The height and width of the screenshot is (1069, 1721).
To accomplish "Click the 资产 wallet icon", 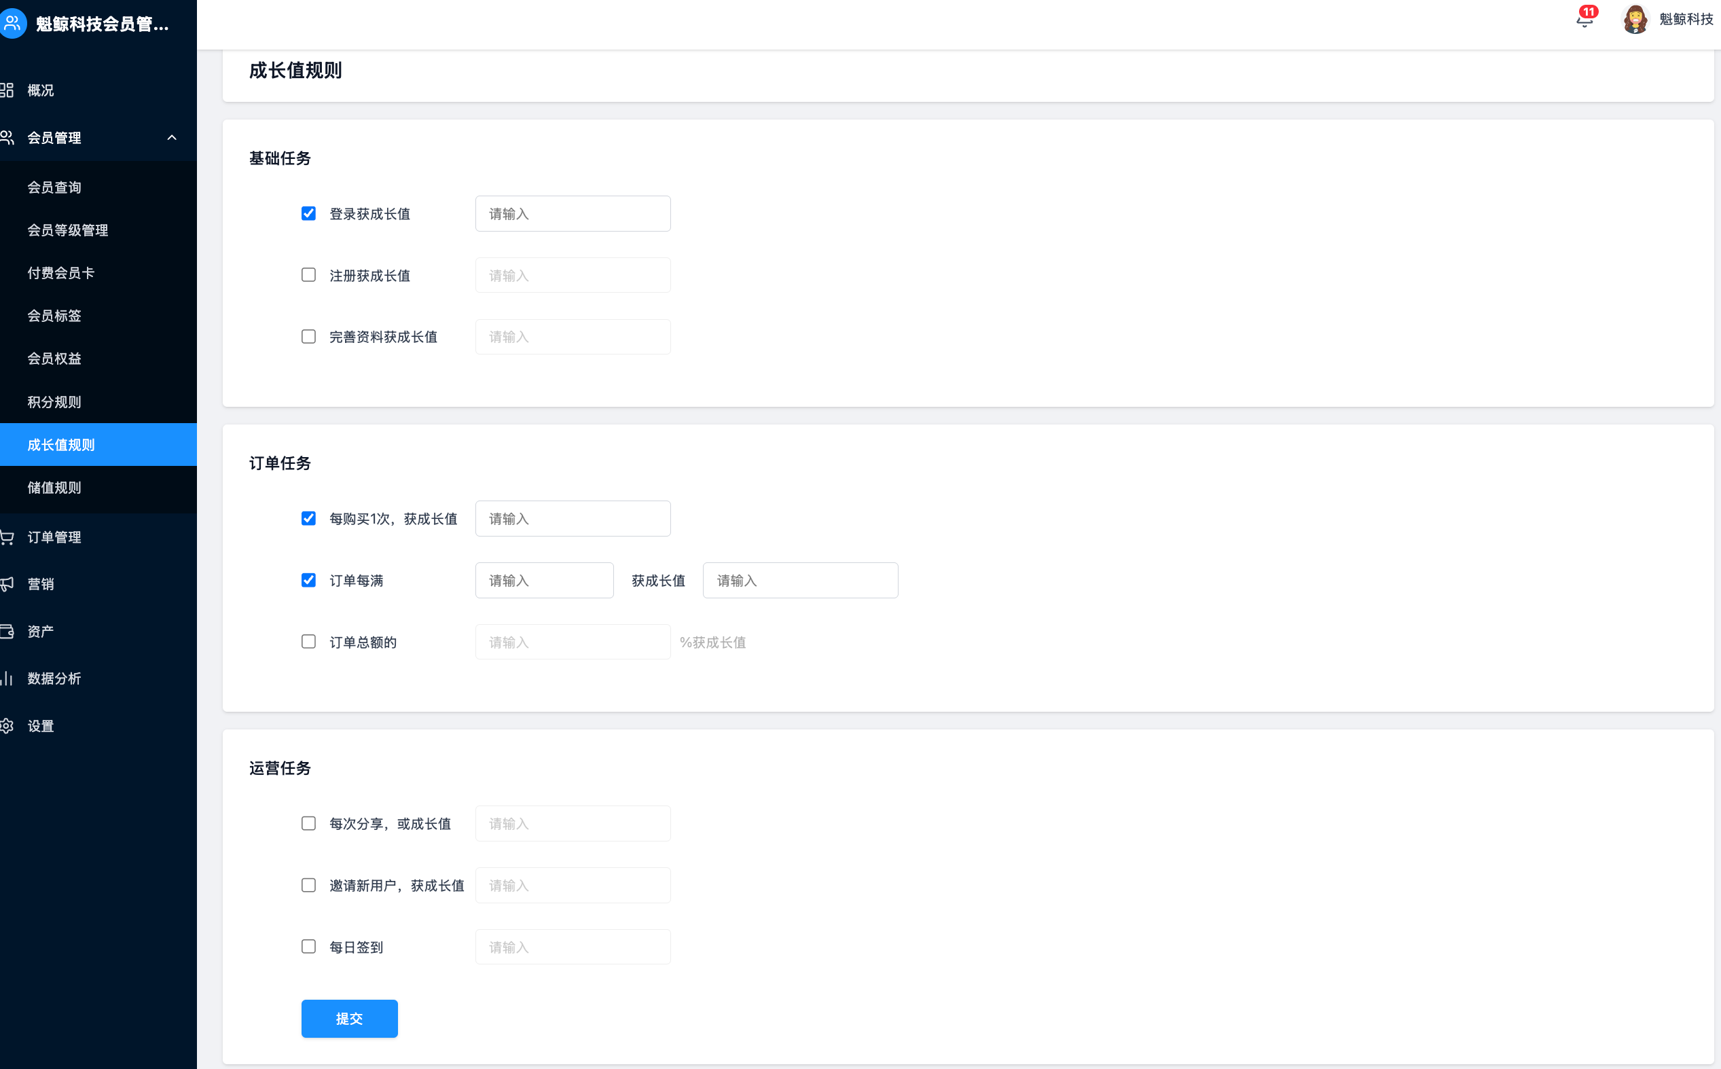I will tap(7, 632).
